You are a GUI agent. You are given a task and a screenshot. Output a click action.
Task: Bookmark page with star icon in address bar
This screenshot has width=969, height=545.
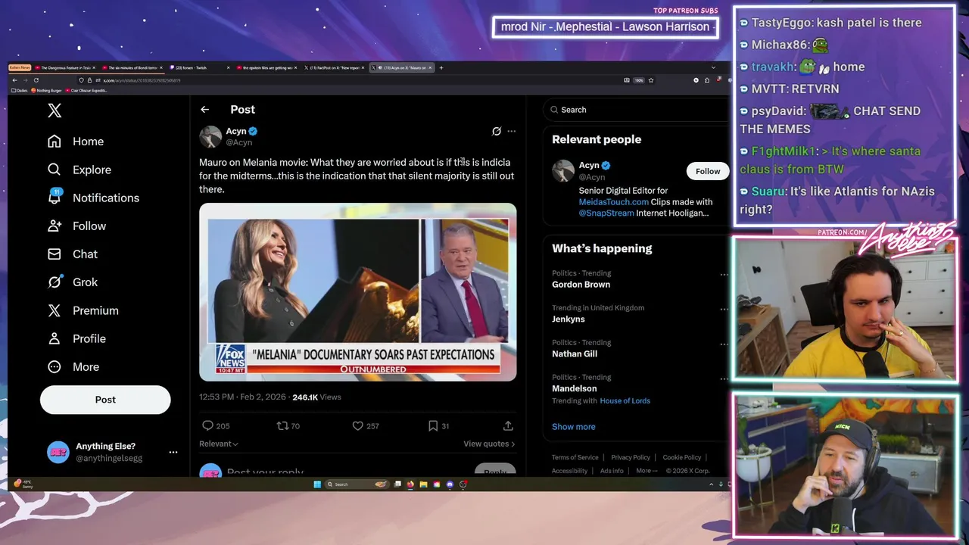coord(650,80)
